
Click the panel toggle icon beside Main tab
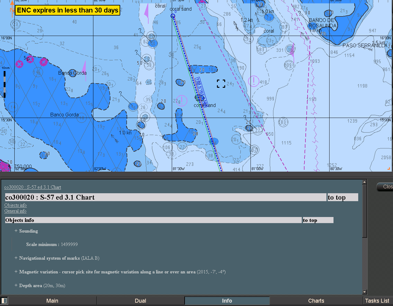click(x=4, y=301)
